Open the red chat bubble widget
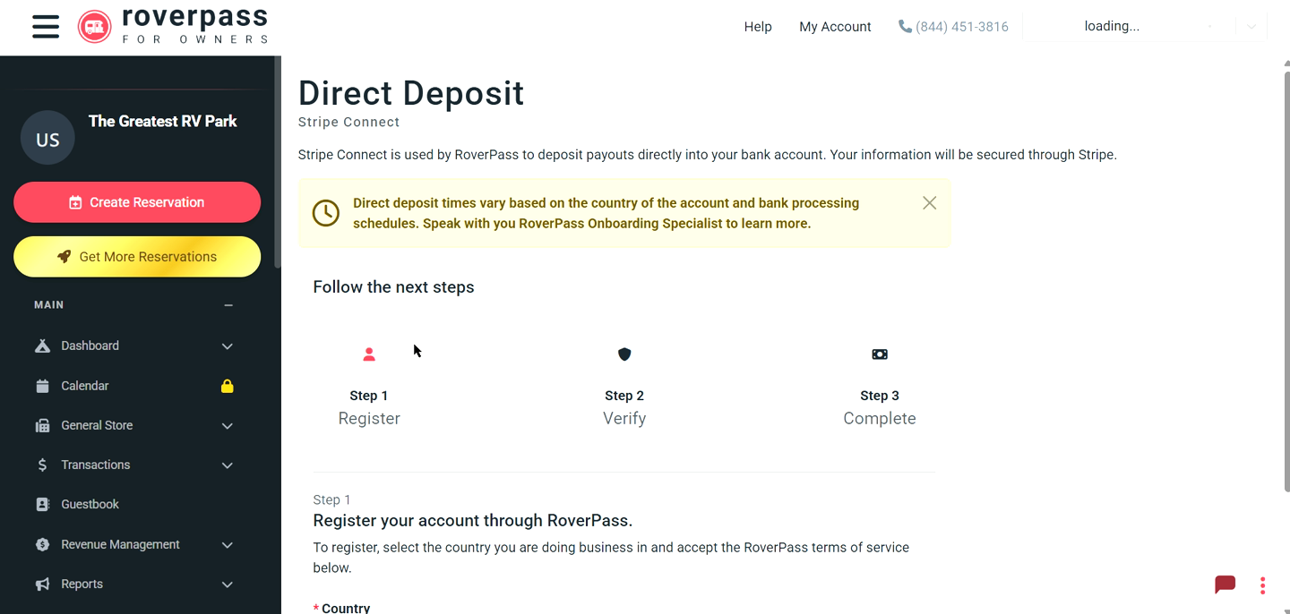The image size is (1290, 614). pyautogui.click(x=1225, y=584)
